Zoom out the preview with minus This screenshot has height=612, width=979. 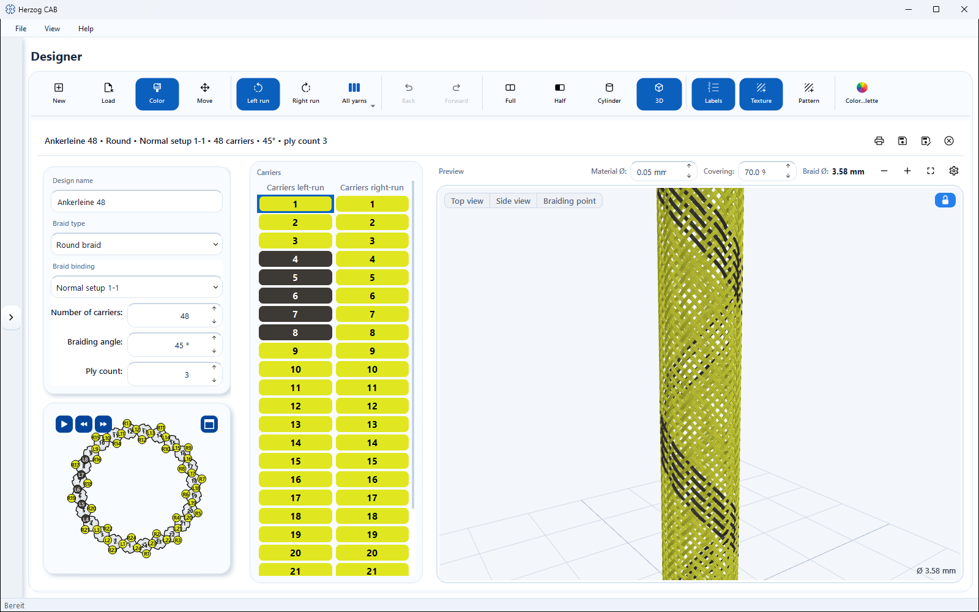(x=884, y=171)
